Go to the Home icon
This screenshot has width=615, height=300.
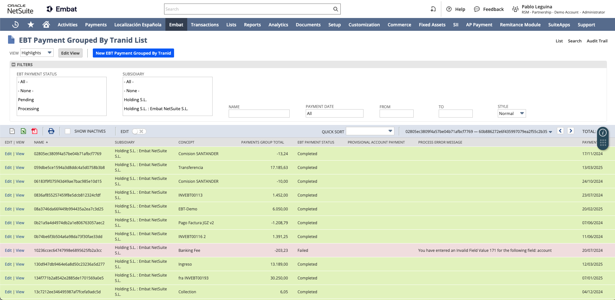click(46, 25)
